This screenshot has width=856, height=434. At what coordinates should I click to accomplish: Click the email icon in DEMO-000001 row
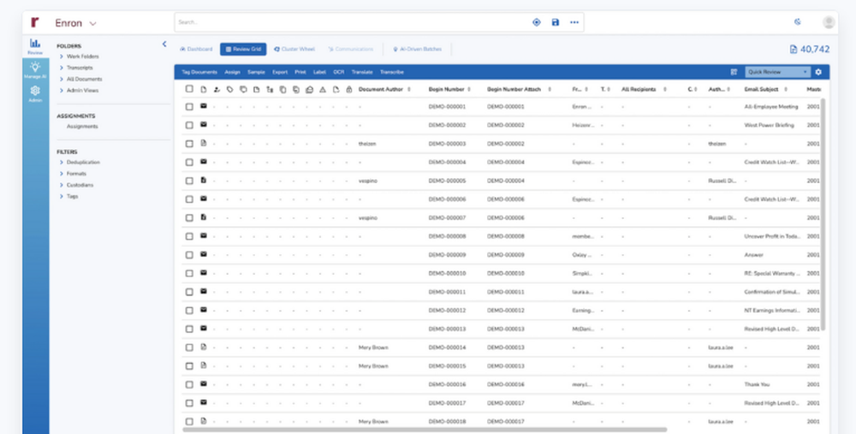[204, 106]
